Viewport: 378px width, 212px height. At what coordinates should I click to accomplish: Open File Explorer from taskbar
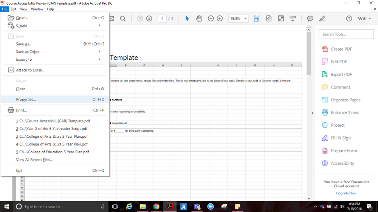pos(143,207)
